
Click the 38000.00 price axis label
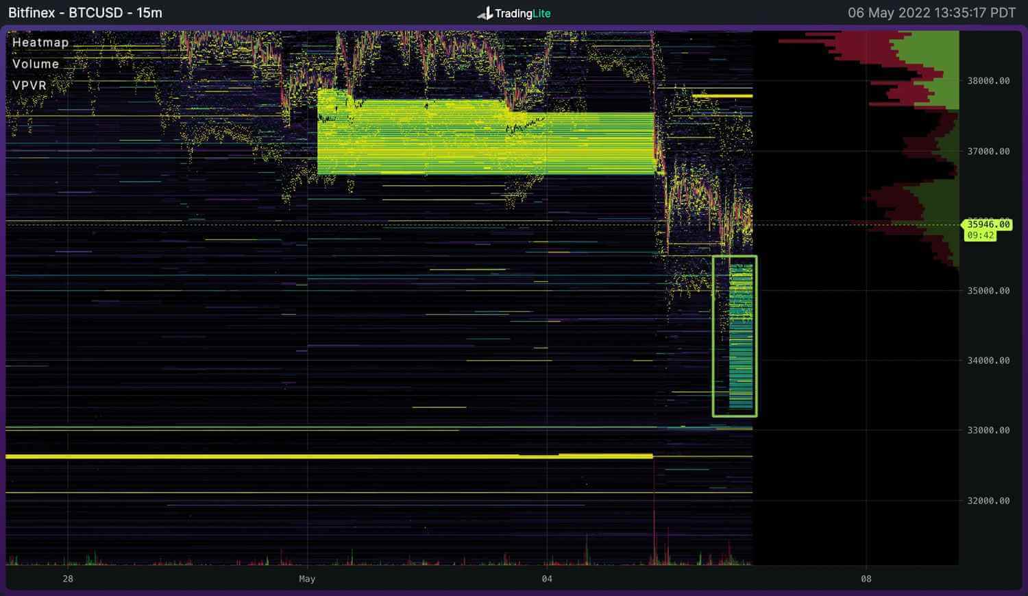(x=988, y=81)
